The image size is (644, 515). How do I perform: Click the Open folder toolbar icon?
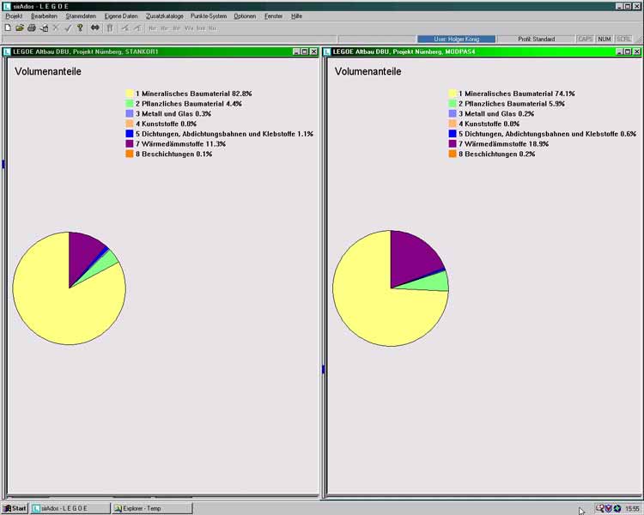[x=20, y=27]
